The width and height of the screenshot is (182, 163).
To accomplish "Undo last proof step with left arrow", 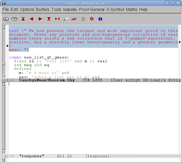I will [x=32, y=19].
